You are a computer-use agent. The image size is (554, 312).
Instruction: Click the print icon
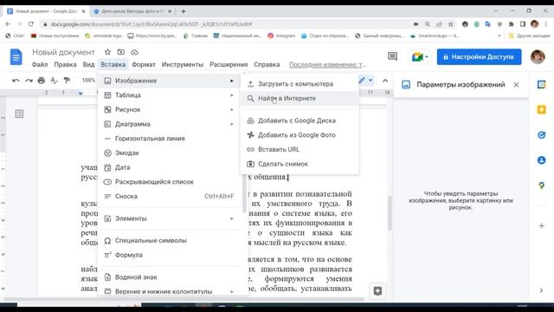(x=42, y=81)
